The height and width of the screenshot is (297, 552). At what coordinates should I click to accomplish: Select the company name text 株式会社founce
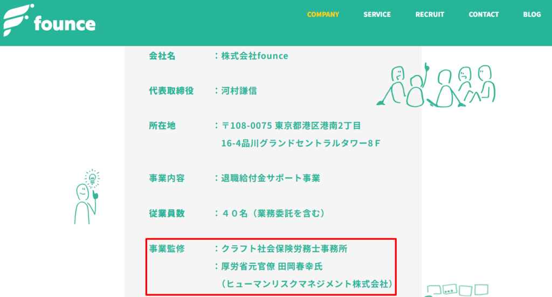click(x=254, y=56)
